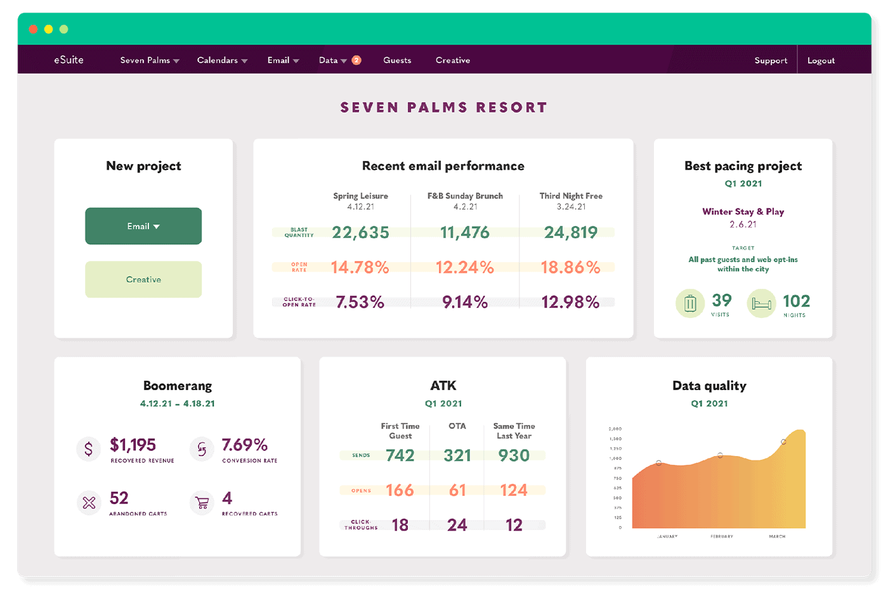Click the yellow minimize window dot

[48, 29]
